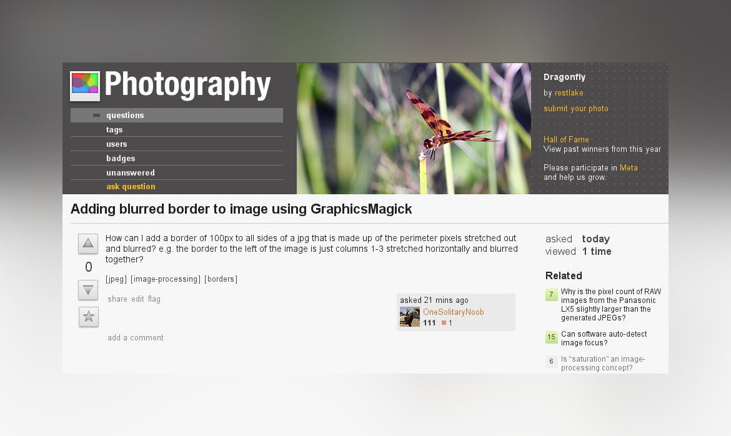
Task: Open OneSolitaryNoob's avatar image
Action: point(410,317)
